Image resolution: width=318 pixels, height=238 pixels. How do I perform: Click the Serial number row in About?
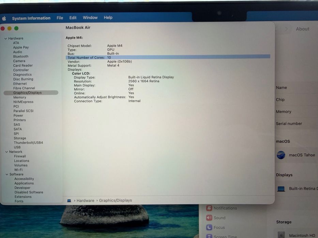point(297,123)
